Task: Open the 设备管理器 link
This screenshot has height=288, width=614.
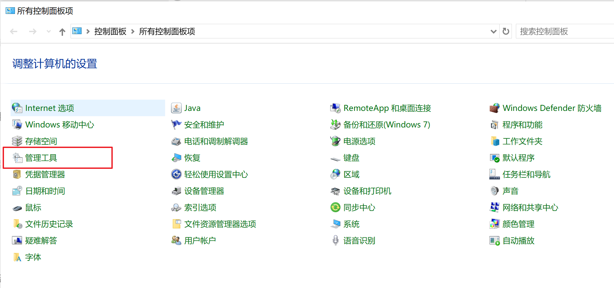Action: coord(204,191)
